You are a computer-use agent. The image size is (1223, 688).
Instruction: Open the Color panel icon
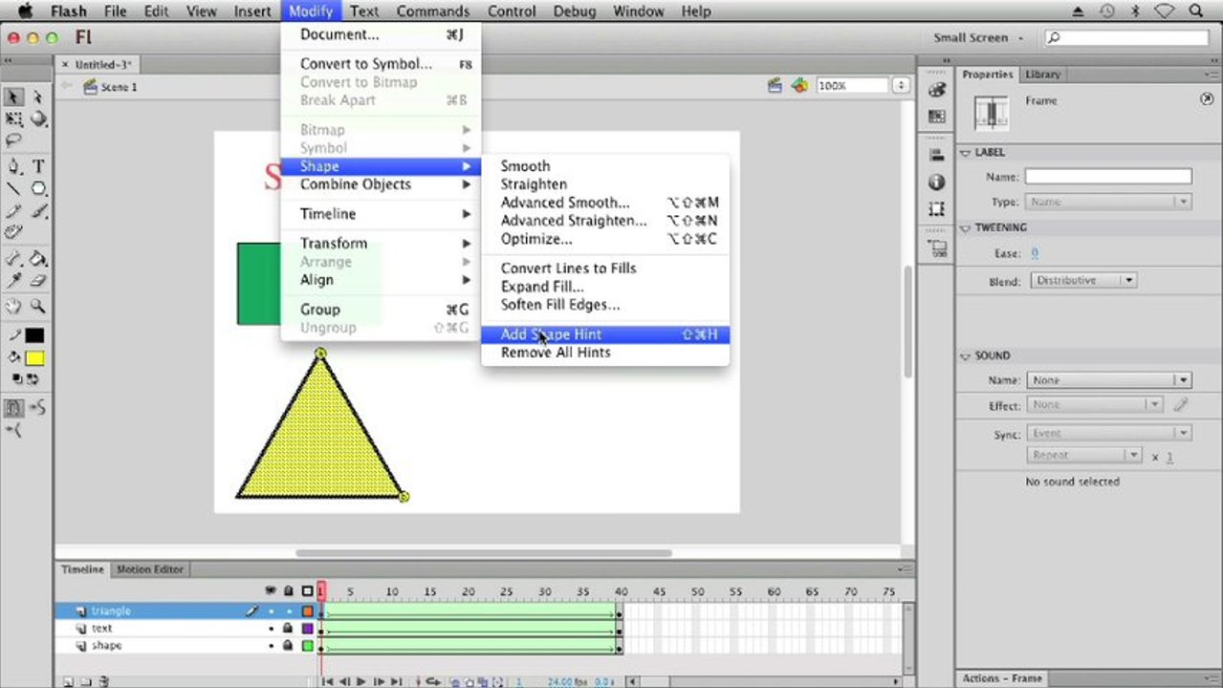(937, 90)
